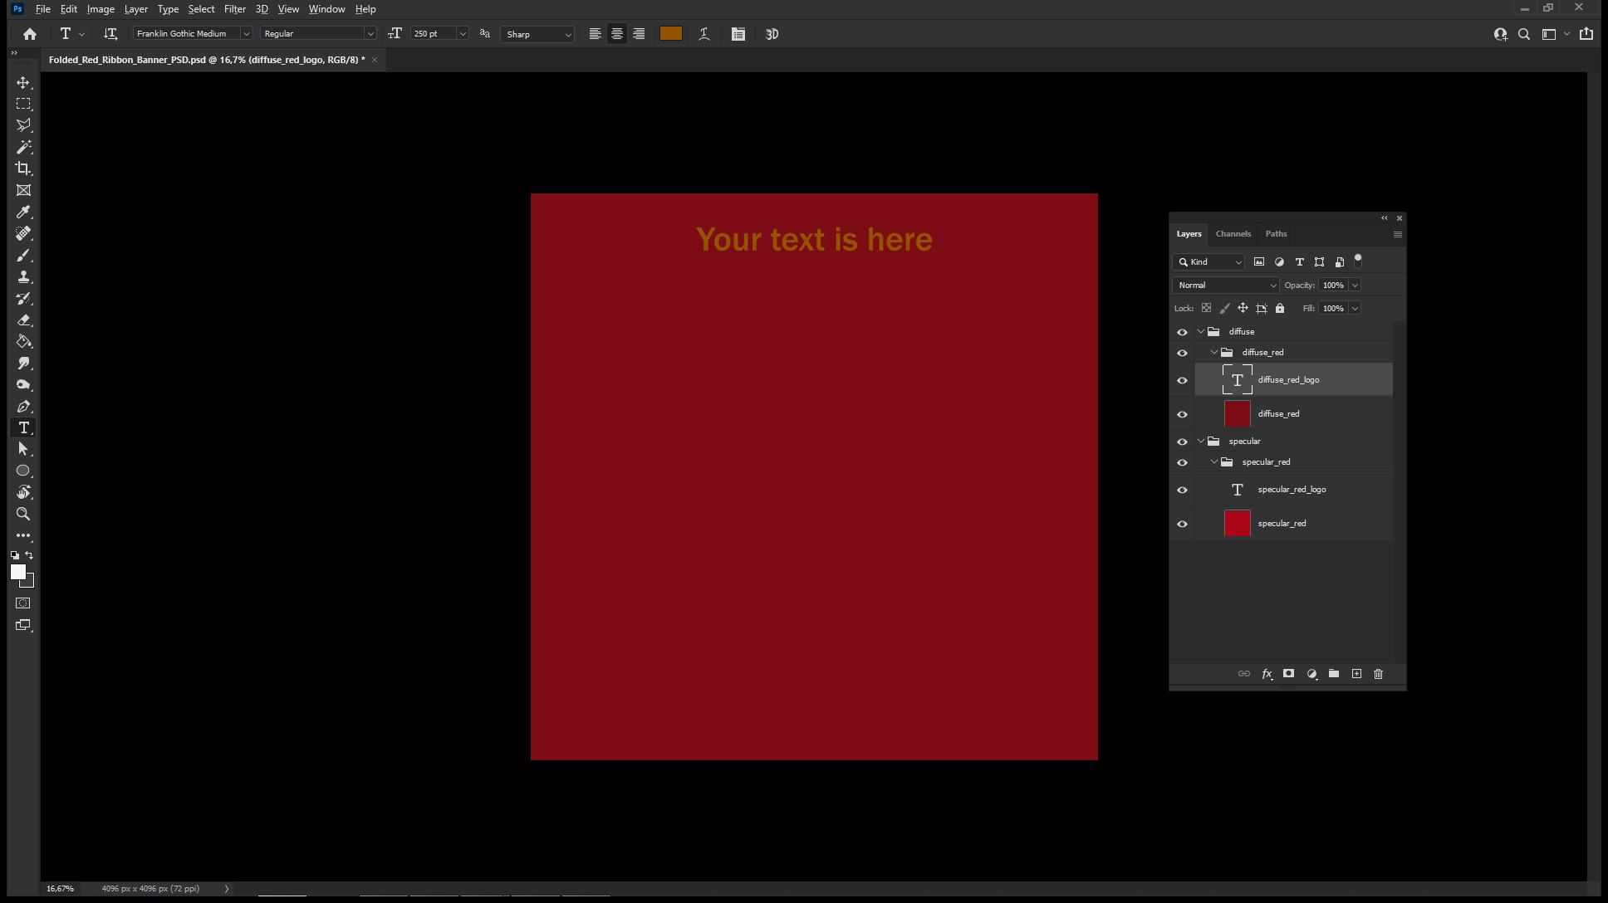
Task: Click the Add layer style fx icon
Action: pos(1267,674)
